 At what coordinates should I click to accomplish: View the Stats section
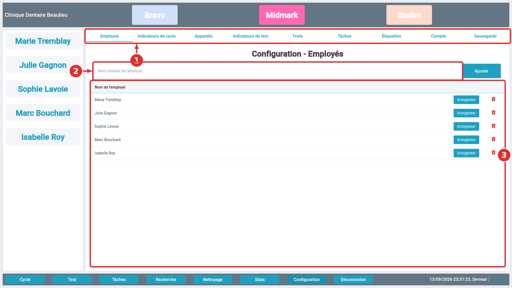[260, 279]
